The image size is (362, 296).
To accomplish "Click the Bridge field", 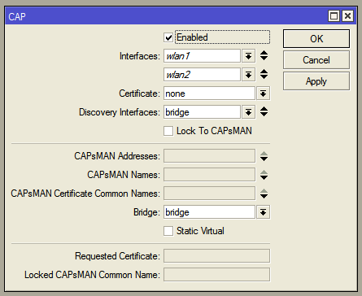I will (209, 212).
